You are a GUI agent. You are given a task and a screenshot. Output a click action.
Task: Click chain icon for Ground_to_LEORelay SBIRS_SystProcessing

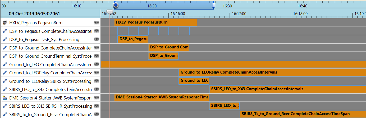pos(4,81)
